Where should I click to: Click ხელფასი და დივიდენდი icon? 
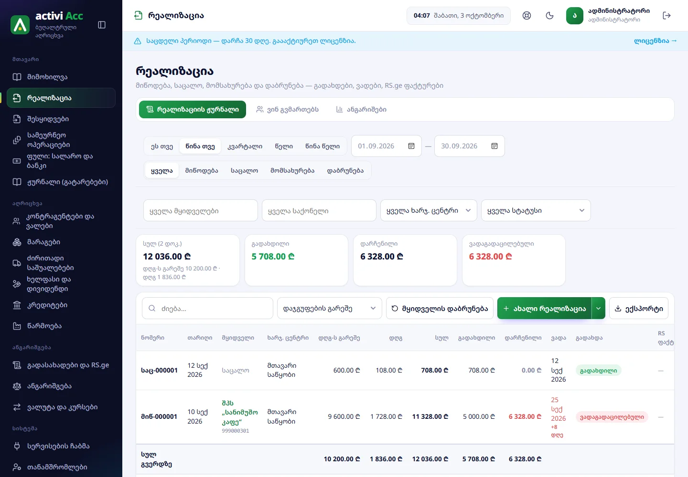point(17,284)
